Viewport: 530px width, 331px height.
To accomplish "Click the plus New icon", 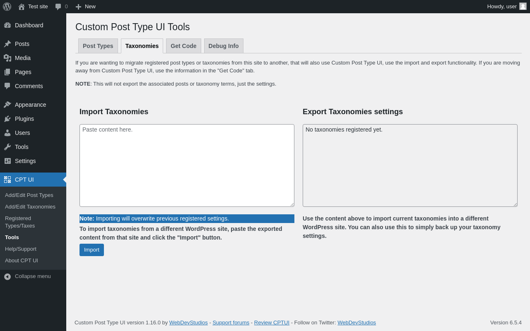I will (x=78, y=7).
